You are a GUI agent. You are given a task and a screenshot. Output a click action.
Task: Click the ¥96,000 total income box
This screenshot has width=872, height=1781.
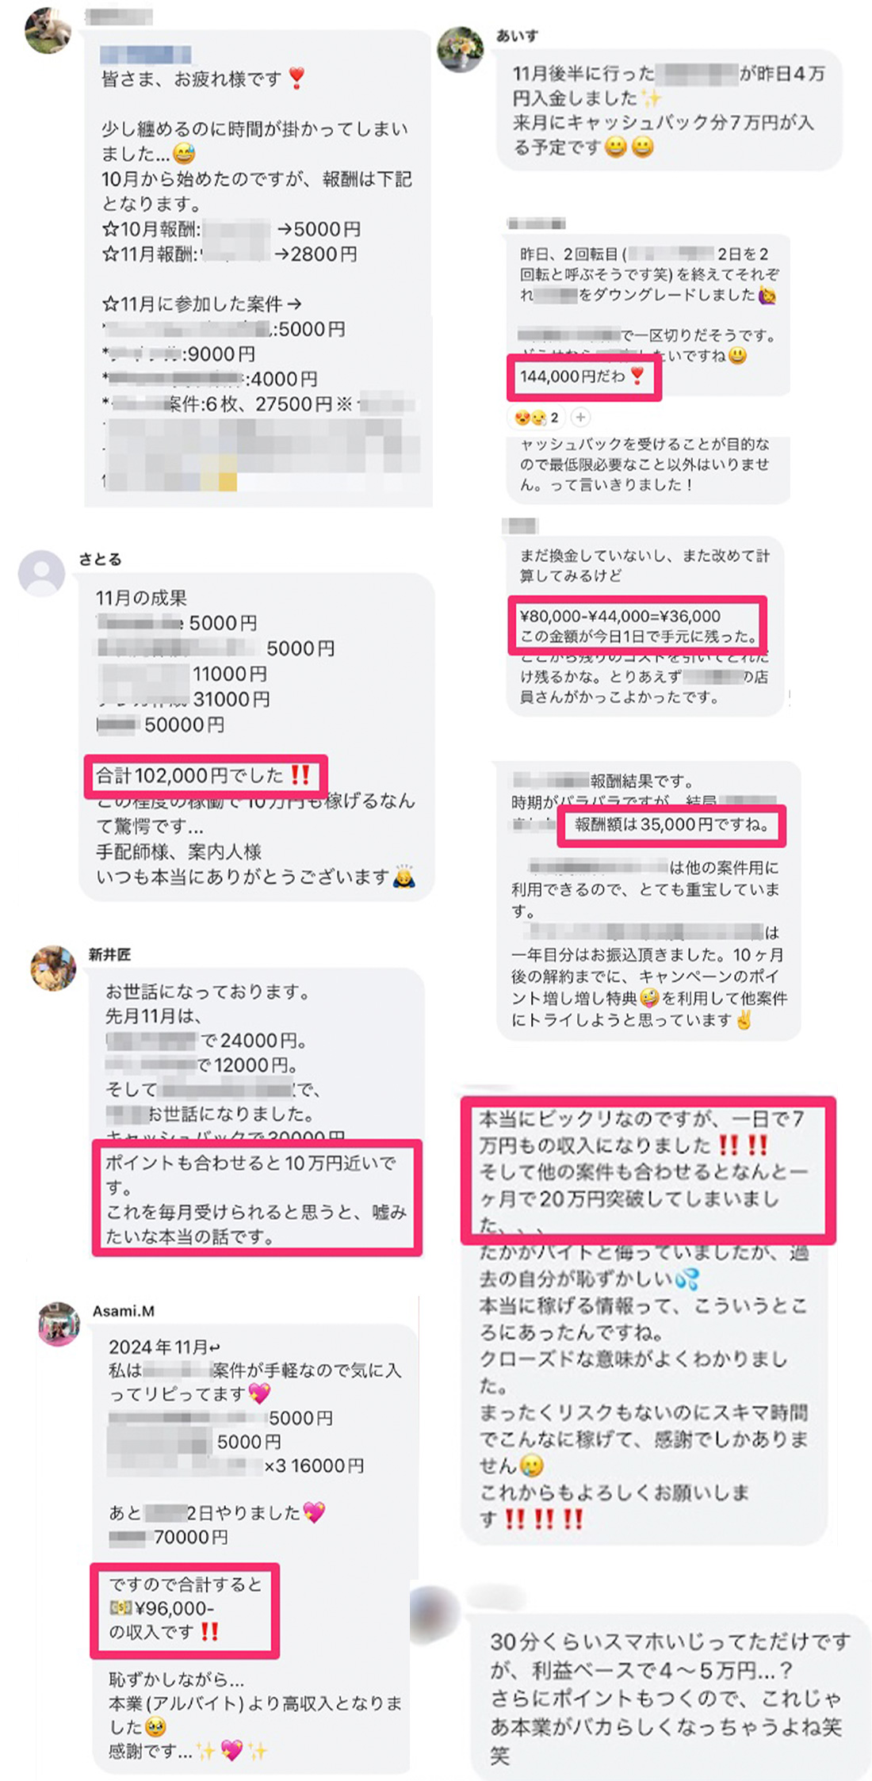pos(185,1611)
